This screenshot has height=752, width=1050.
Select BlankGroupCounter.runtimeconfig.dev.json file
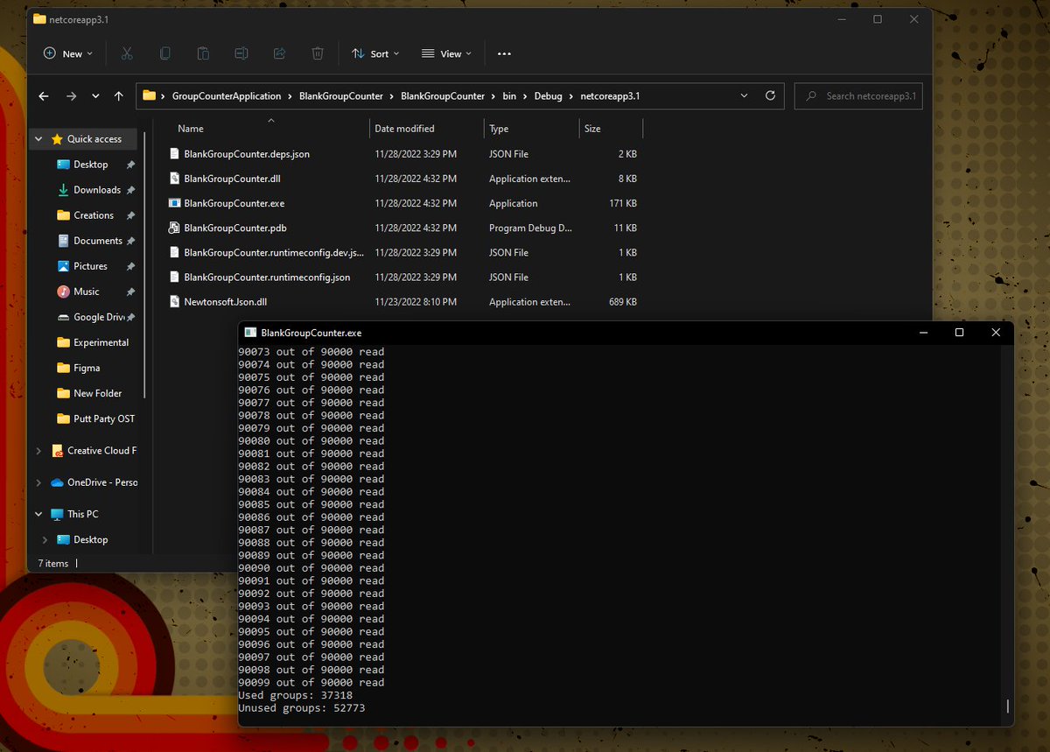click(x=273, y=253)
